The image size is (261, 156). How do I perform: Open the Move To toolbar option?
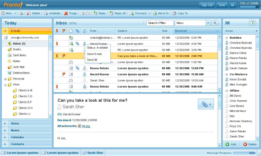click(x=161, y=13)
